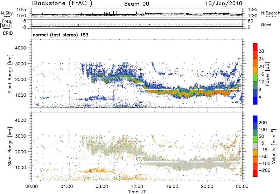The image size is (280, 194).
Task: Pick light green Power segment between 12 and 16
Action: [255, 77]
